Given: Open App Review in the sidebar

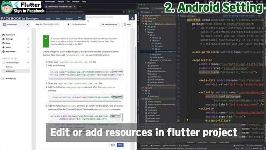Looking at the screenshot, I should coord(10,52).
